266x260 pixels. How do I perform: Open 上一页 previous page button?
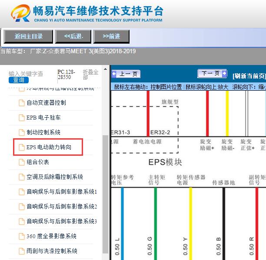coord(126,74)
